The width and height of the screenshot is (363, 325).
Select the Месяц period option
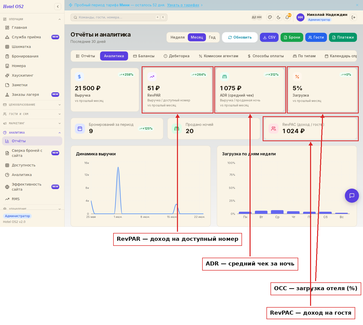tap(197, 37)
